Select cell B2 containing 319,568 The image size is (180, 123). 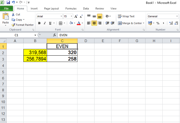coord(35,52)
